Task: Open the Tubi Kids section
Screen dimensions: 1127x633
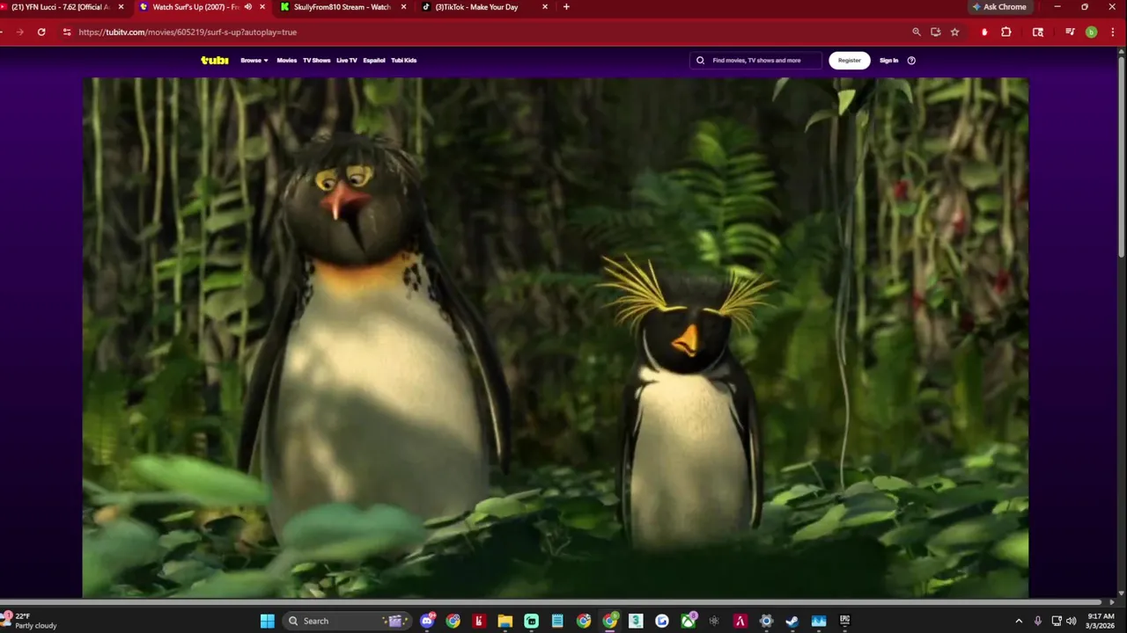Action: 403,61
